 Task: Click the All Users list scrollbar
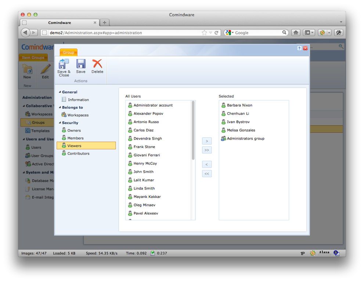(x=193, y=130)
